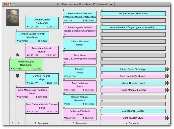The image size is (174, 129).
Task: Expand ancestors arrow beside Johann Bernd Bültemeyer
Action: coord(167,69)
